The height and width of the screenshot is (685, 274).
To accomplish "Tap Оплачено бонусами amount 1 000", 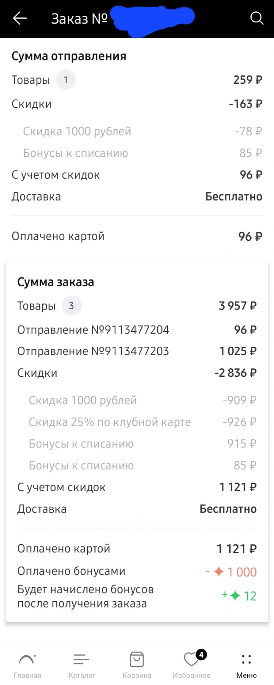I will point(242,572).
